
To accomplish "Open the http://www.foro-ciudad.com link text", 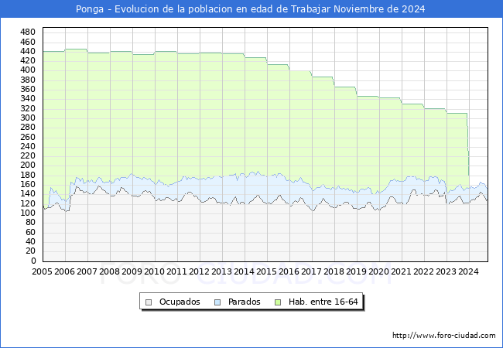I will click(x=444, y=336).
